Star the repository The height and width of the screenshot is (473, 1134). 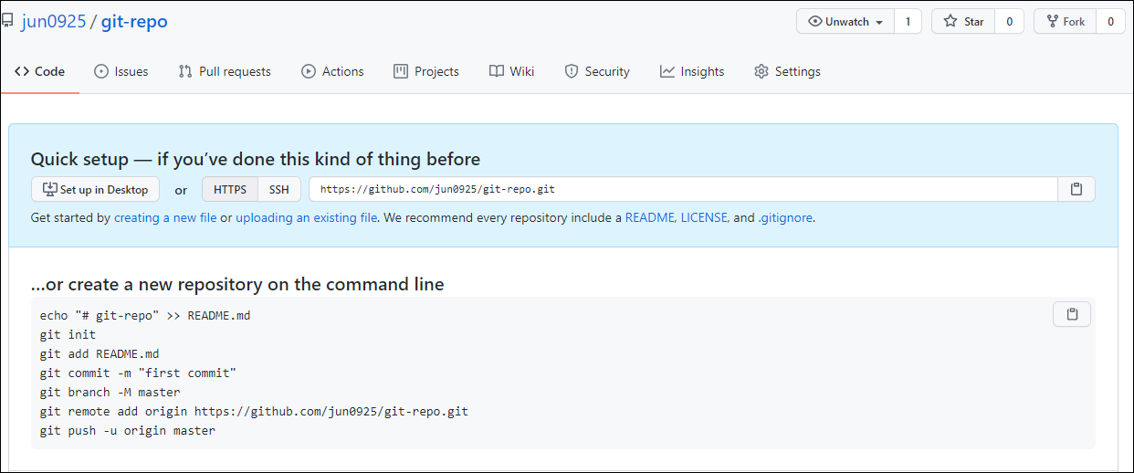[963, 22]
